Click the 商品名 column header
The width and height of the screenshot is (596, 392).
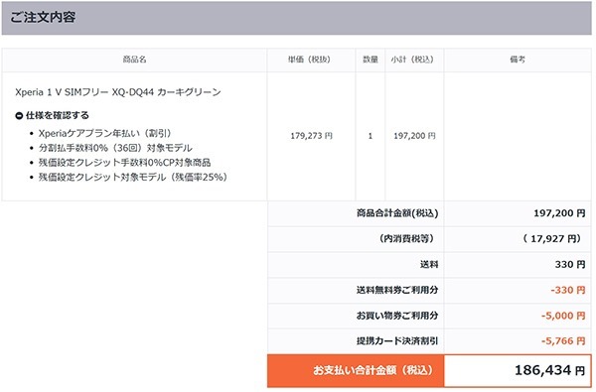tap(134, 60)
